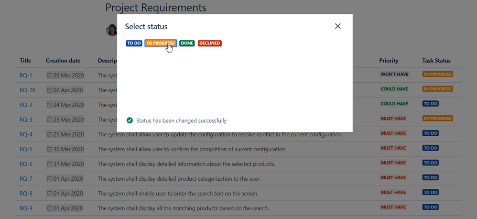
Task: Click the MUST HAVE priority of RQ-9
Action: tap(393, 207)
